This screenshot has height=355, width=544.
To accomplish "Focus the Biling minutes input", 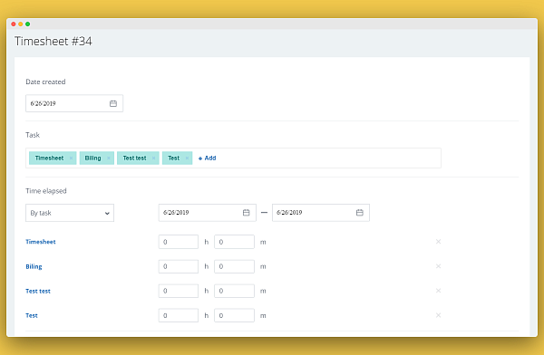I will pos(234,266).
